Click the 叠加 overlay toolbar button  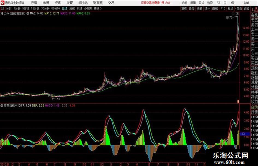192,8
